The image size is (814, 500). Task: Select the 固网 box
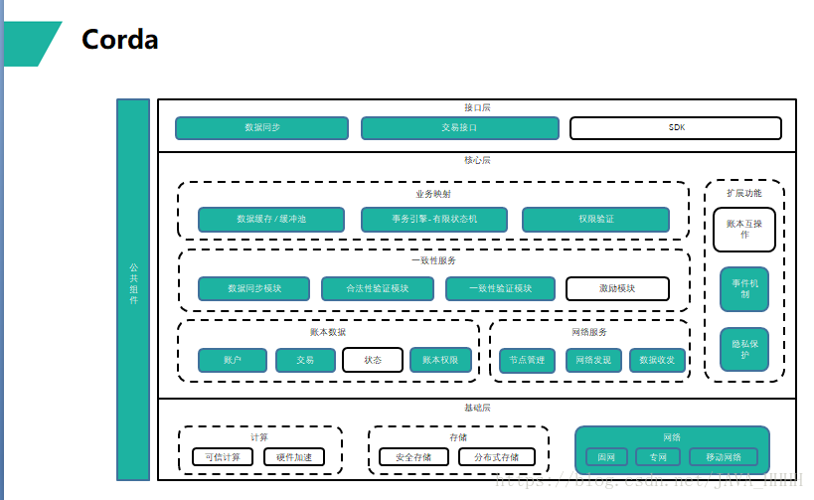pos(606,457)
